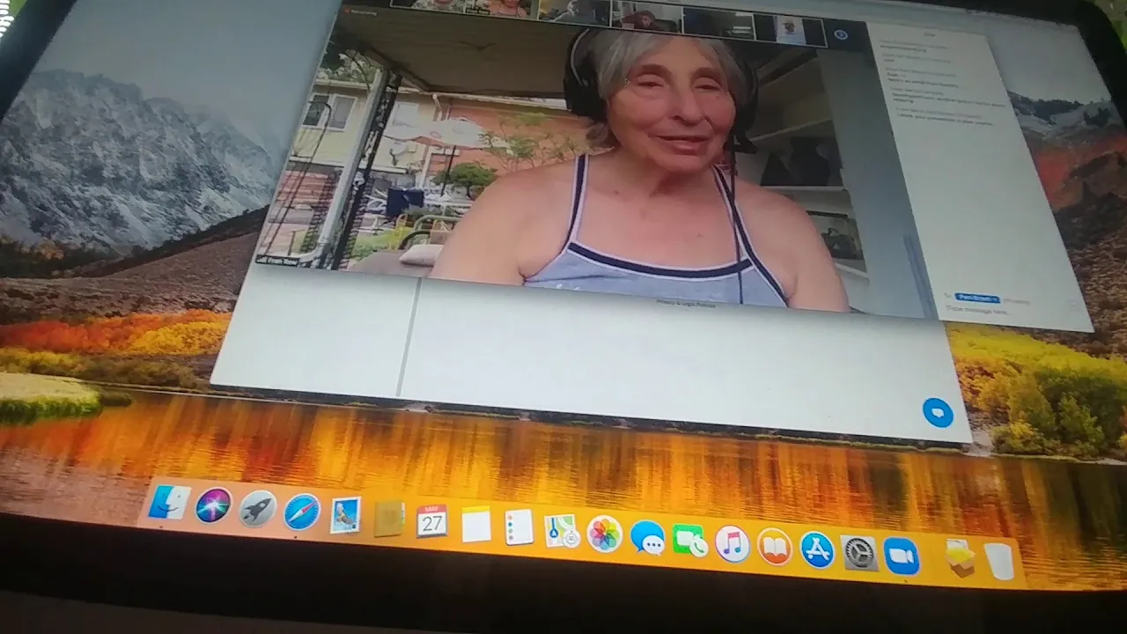Viewport: 1127px width, 634px height.
Task: Open the Downloads stack in the Dock
Action: pos(960,558)
